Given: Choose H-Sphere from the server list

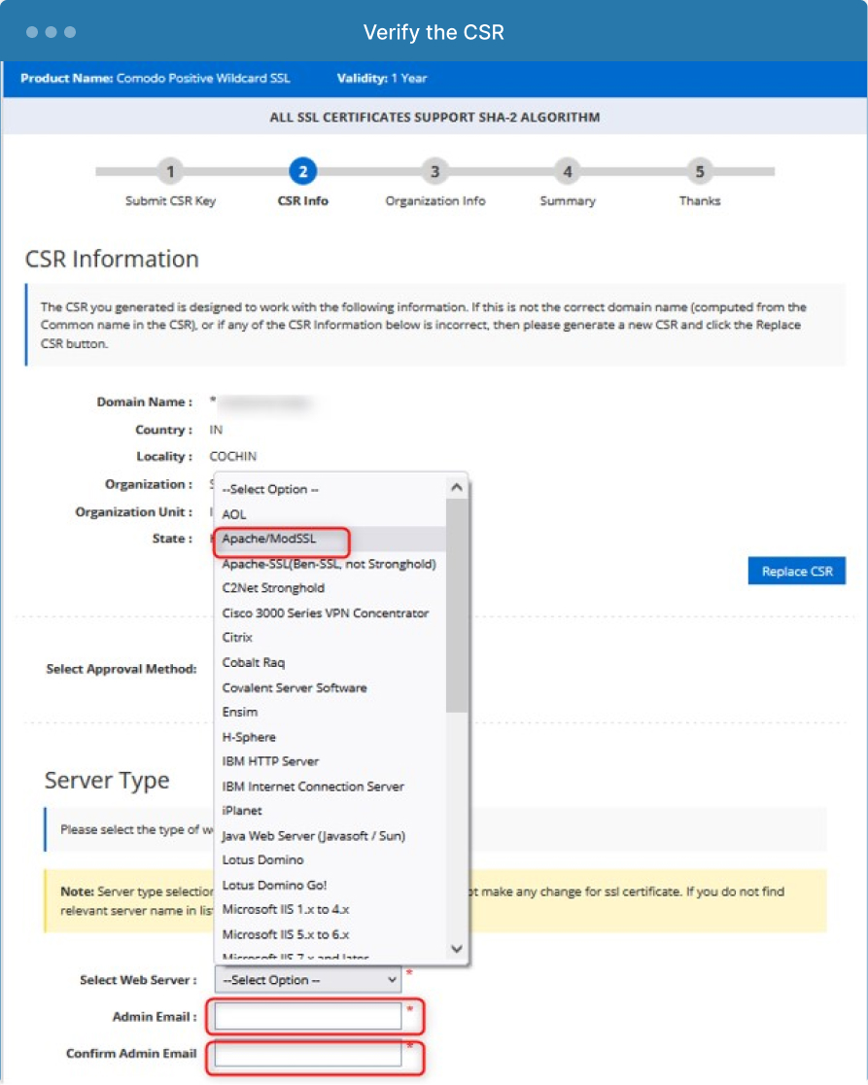Looking at the screenshot, I should point(331,737).
